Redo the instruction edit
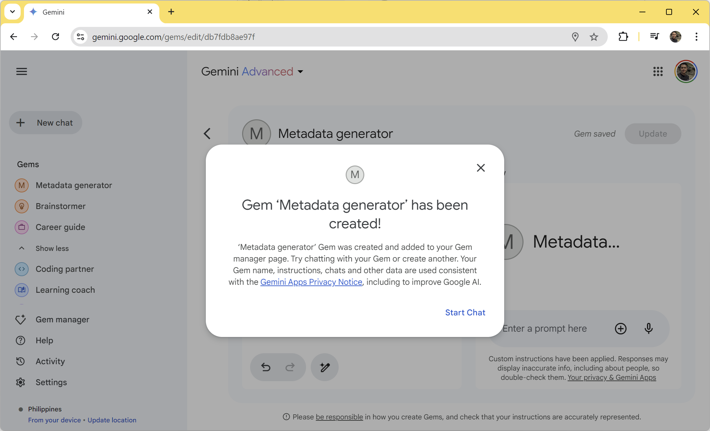 click(290, 367)
